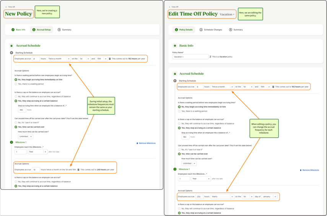Image resolution: width=327 pixels, height=216 pixels.
Task: Click Milestone 1 number badge in New Policy
Action: coord(11,142)
